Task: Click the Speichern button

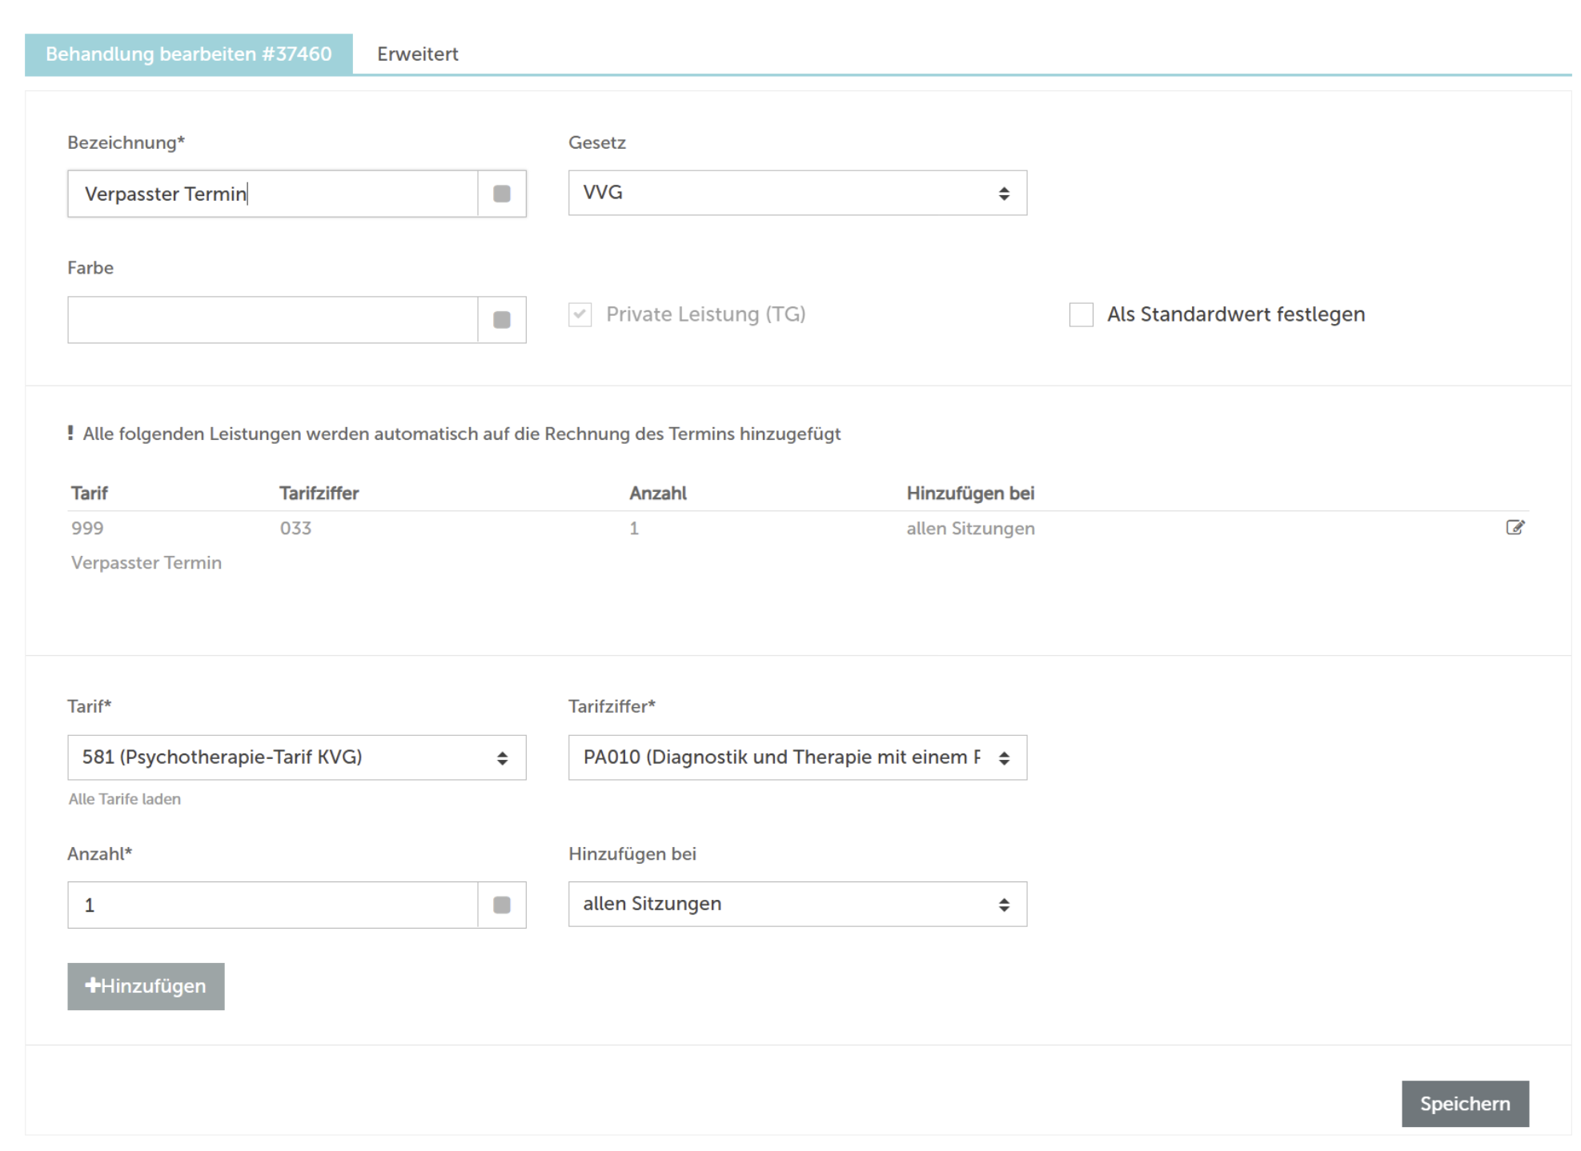Action: (1464, 1103)
